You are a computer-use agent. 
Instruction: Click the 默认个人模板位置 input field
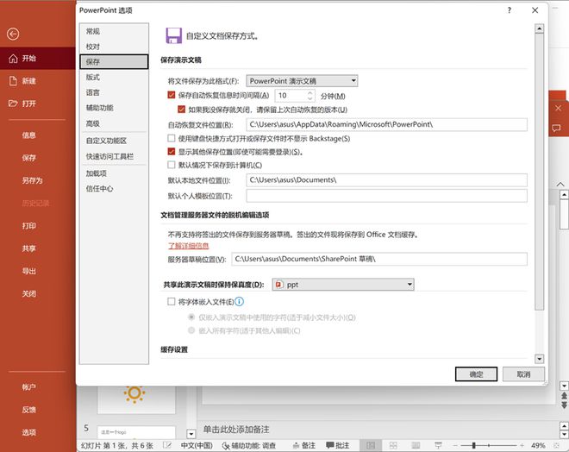(x=386, y=196)
